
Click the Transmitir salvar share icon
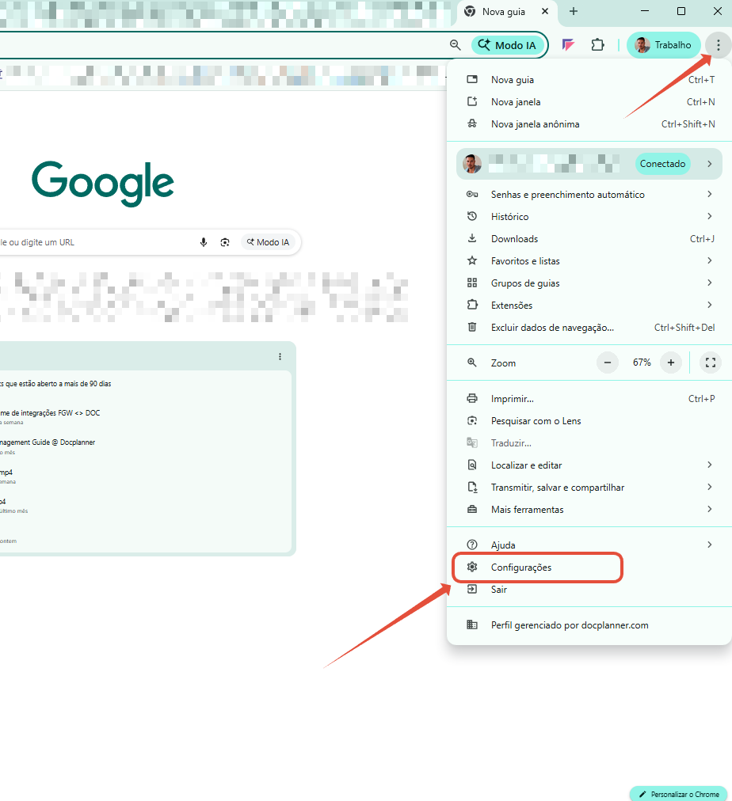tap(472, 488)
